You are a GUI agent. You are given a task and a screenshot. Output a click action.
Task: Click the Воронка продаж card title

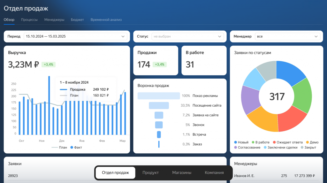153,86
